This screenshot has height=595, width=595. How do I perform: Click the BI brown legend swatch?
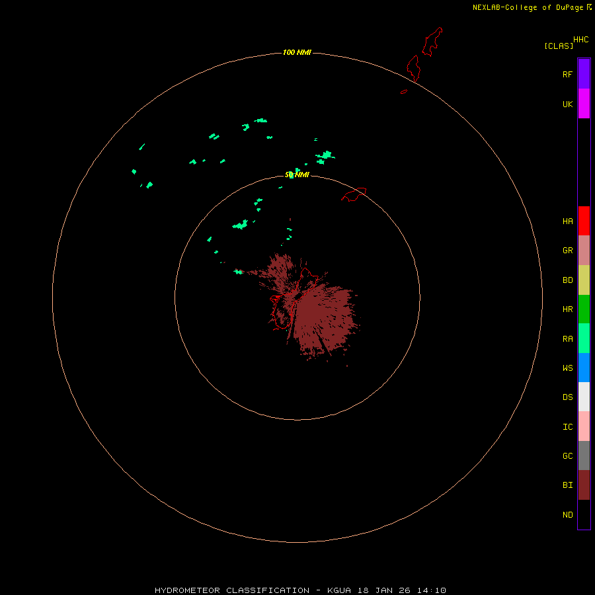point(584,485)
